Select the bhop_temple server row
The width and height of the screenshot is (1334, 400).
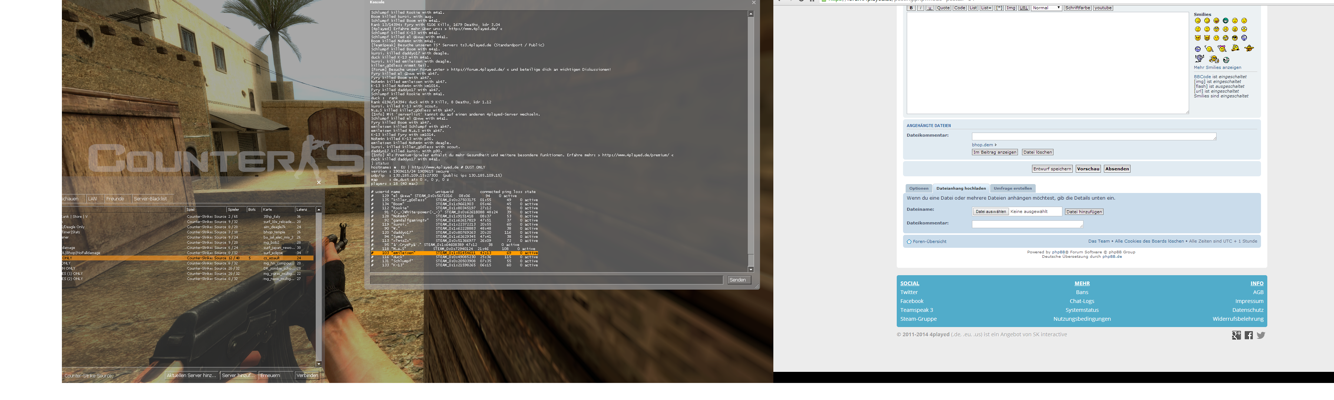(188, 232)
